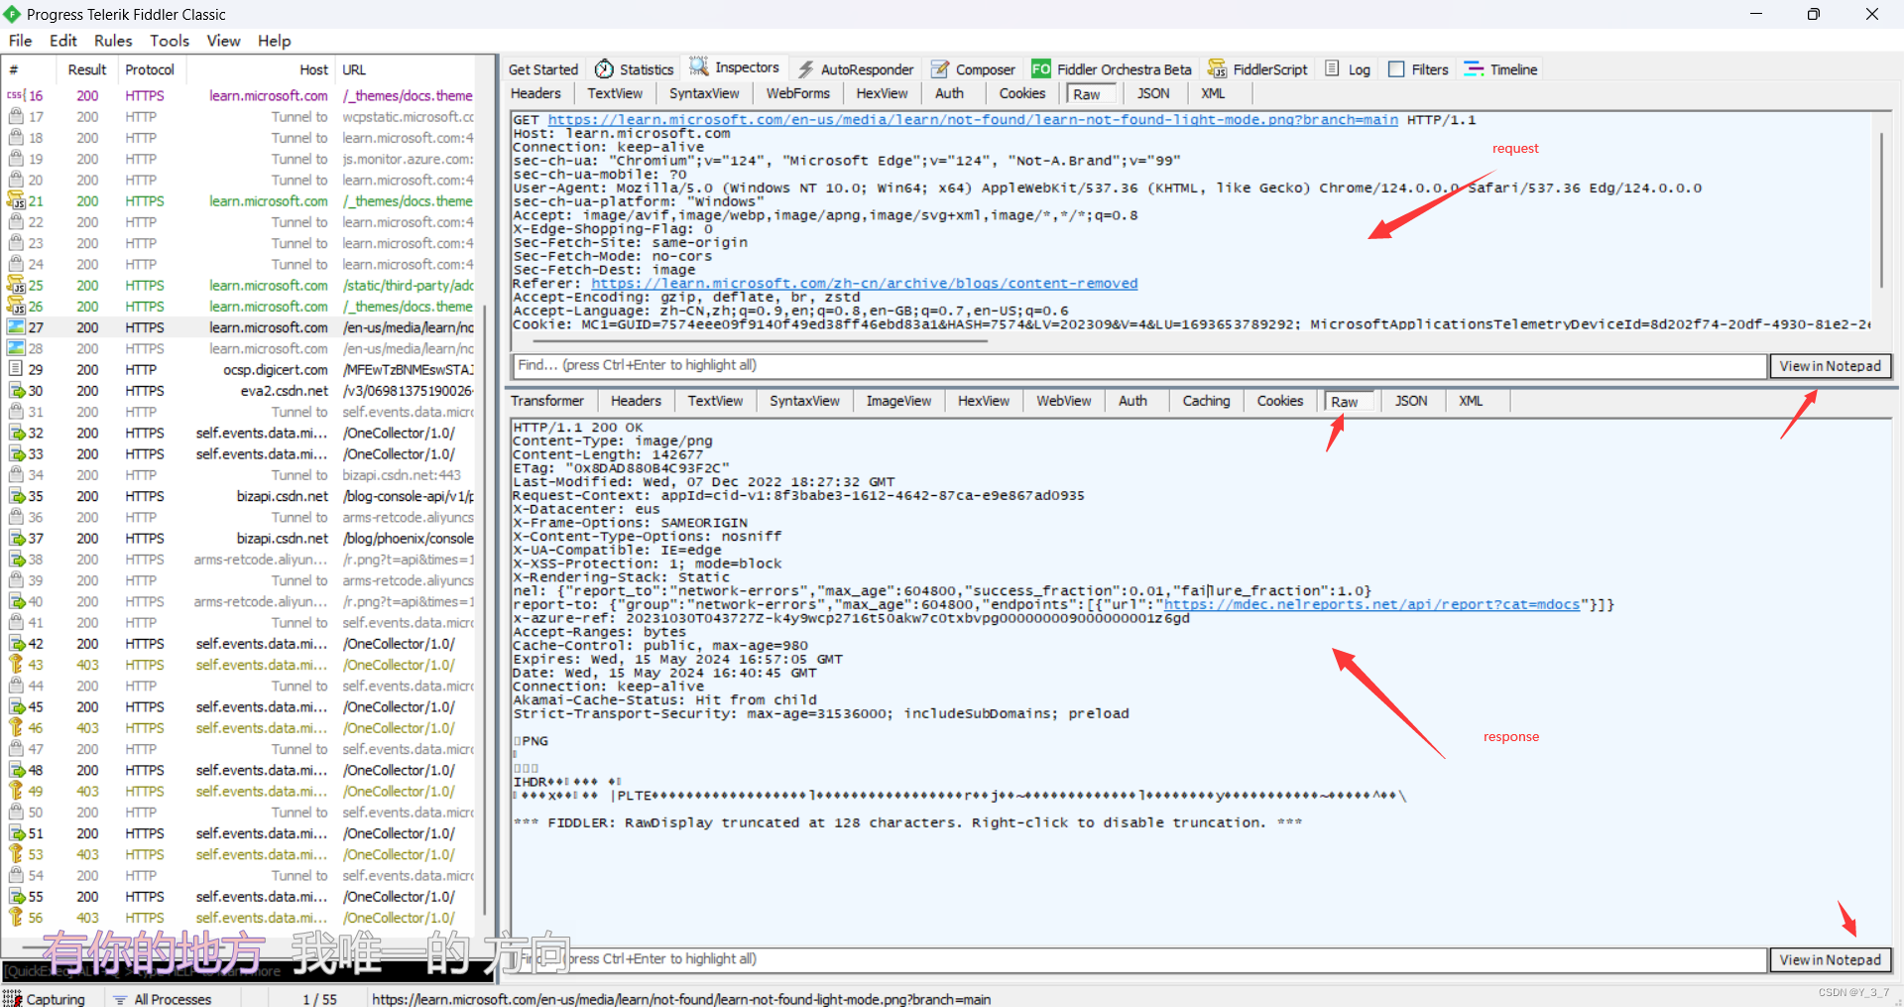Click the lock icon of session 54
The image size is (1904, 1007).
(16, 875)
